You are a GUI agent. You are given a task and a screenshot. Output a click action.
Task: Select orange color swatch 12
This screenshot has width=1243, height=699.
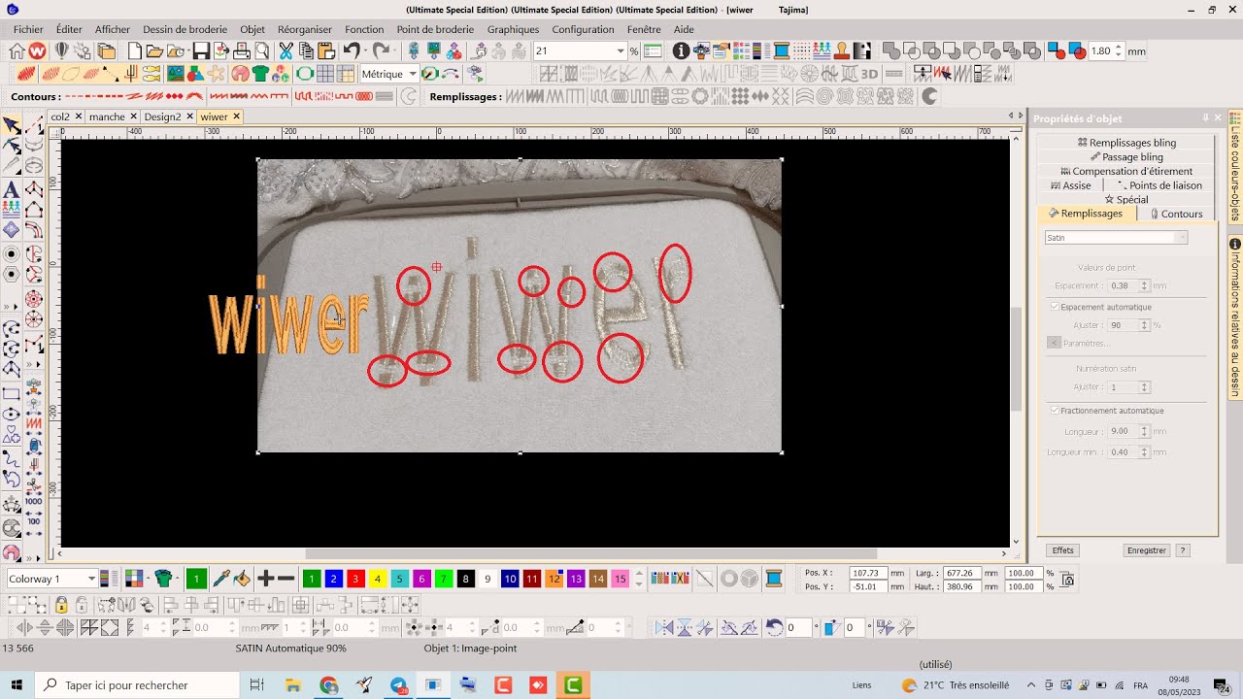coord(554,579)
